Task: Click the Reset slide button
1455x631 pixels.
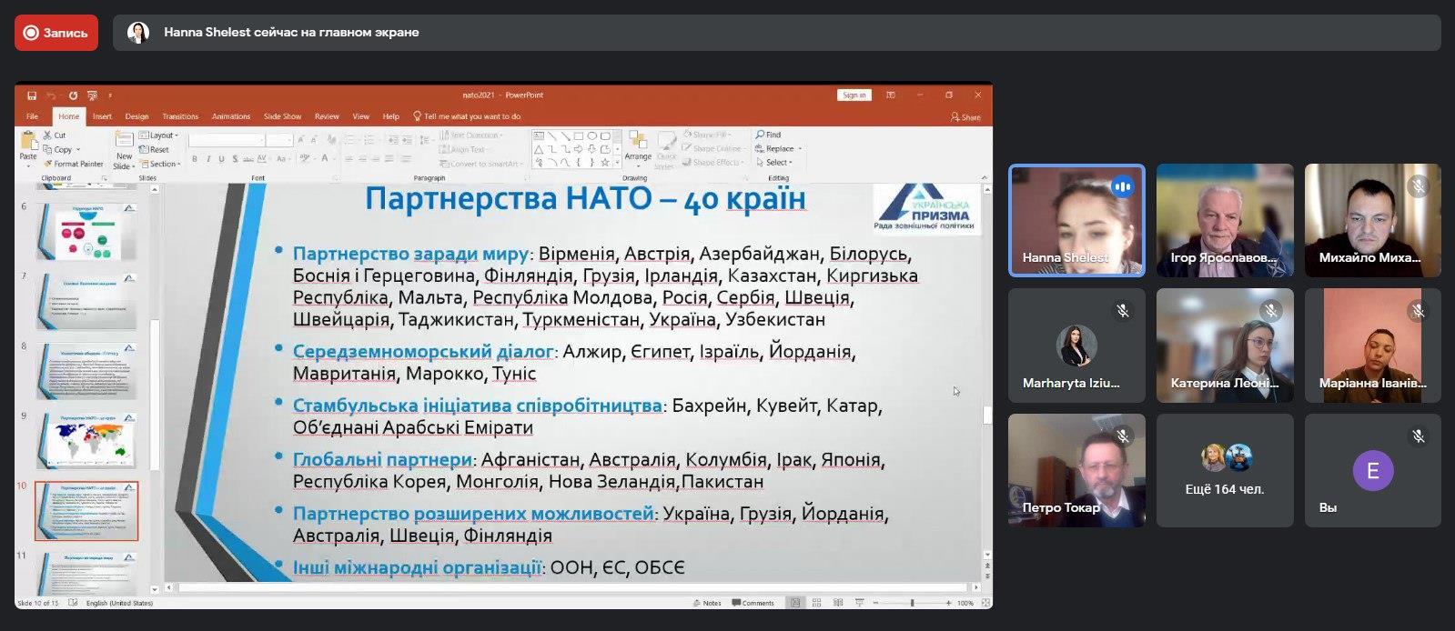Action: [155, 149]
